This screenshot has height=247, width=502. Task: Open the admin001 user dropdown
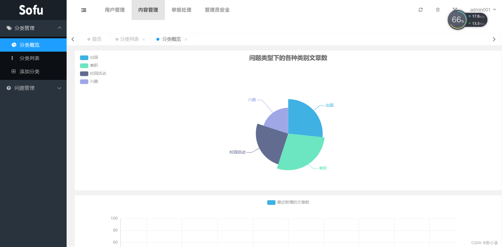(x=483, y=10)
